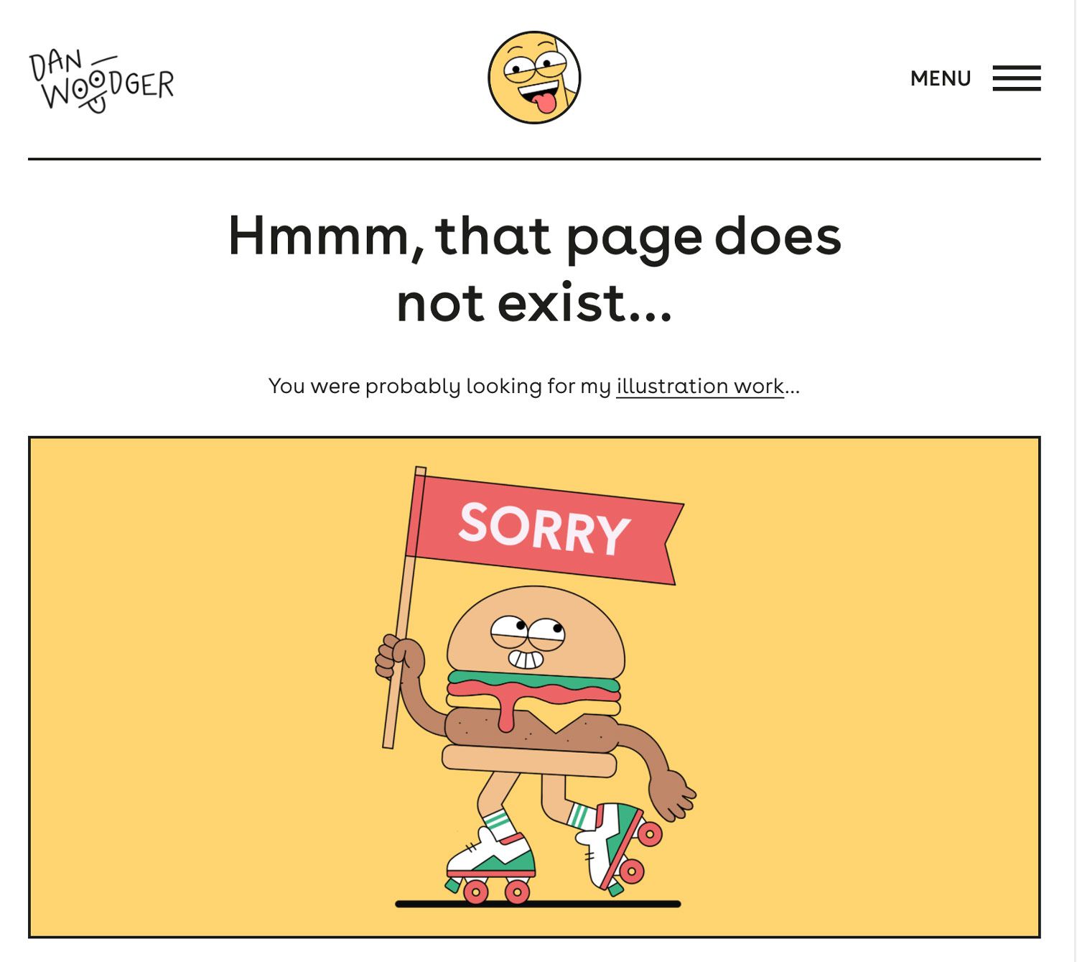Screen dimensions: 1077x962
Task: Click the black ground line under skates
Action: pyautogui.click(x=538, y=904)
